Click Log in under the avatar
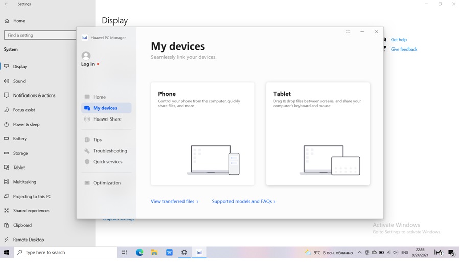 coord(88,64)
